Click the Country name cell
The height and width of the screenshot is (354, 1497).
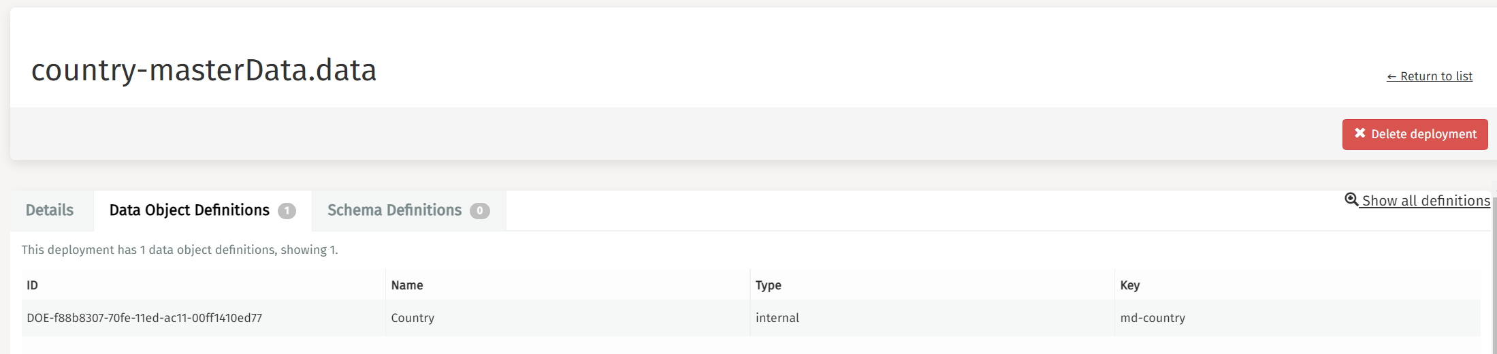(x=413, y=318)
